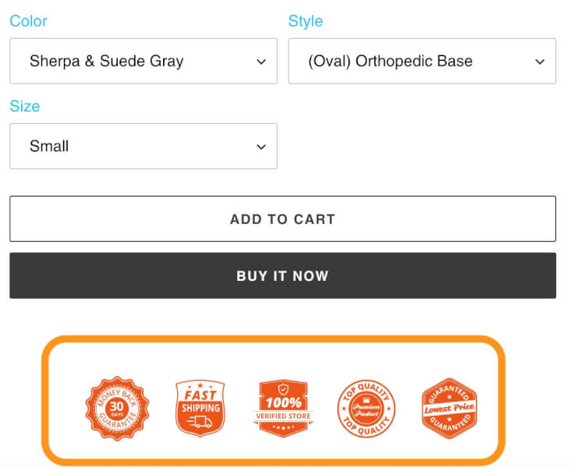Click the Top Quality premium product badge
Viewport: 571px width, 468px height.
366,408
